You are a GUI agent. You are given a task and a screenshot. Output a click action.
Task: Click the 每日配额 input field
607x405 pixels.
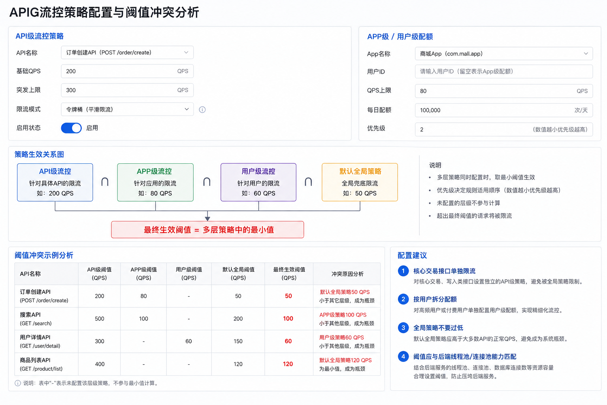coord(504,110)
